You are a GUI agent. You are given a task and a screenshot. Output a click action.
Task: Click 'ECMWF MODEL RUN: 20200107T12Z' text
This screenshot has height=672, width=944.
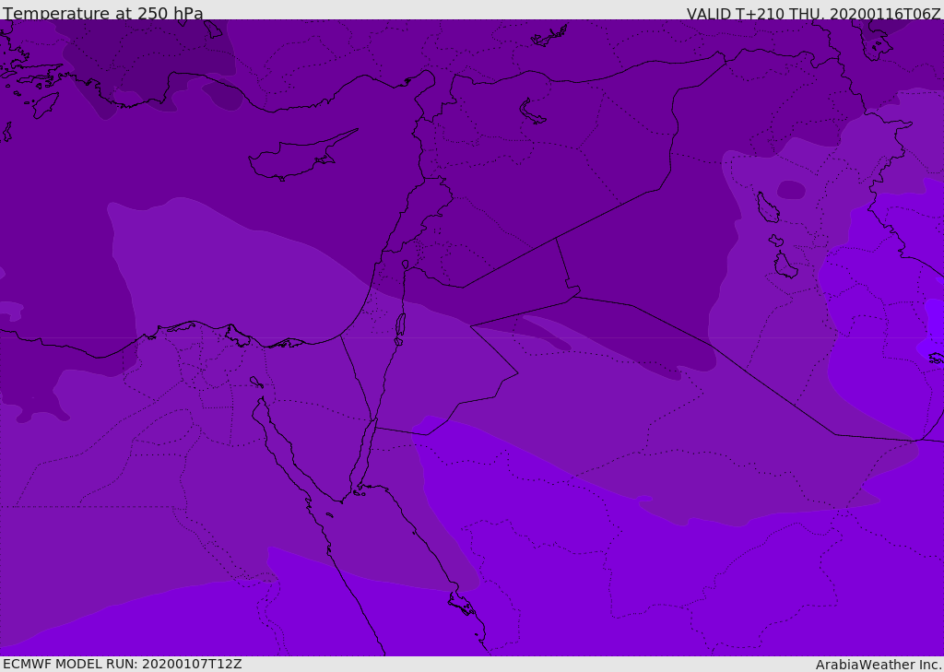coord(123,664)
